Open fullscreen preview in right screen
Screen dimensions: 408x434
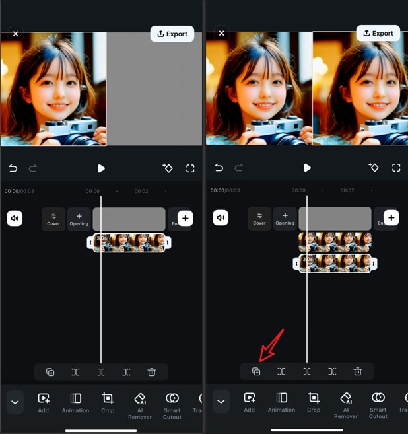pos(396,168)
